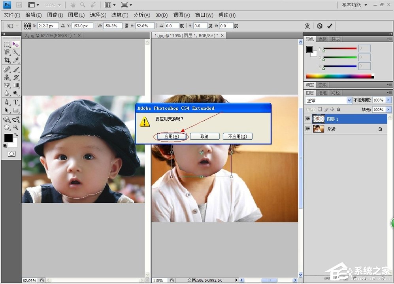This screenshot has width=394, height=284.
Task: Toggle lock transparent pixels
Action: click(320, 109)
